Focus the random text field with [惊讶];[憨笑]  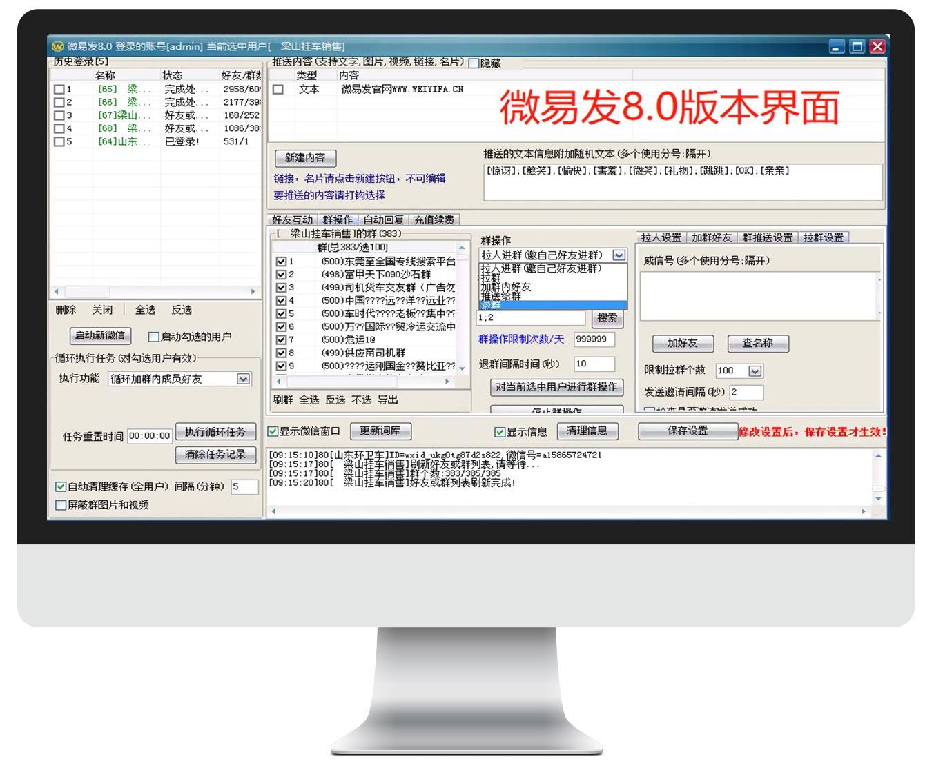[683, 182]
